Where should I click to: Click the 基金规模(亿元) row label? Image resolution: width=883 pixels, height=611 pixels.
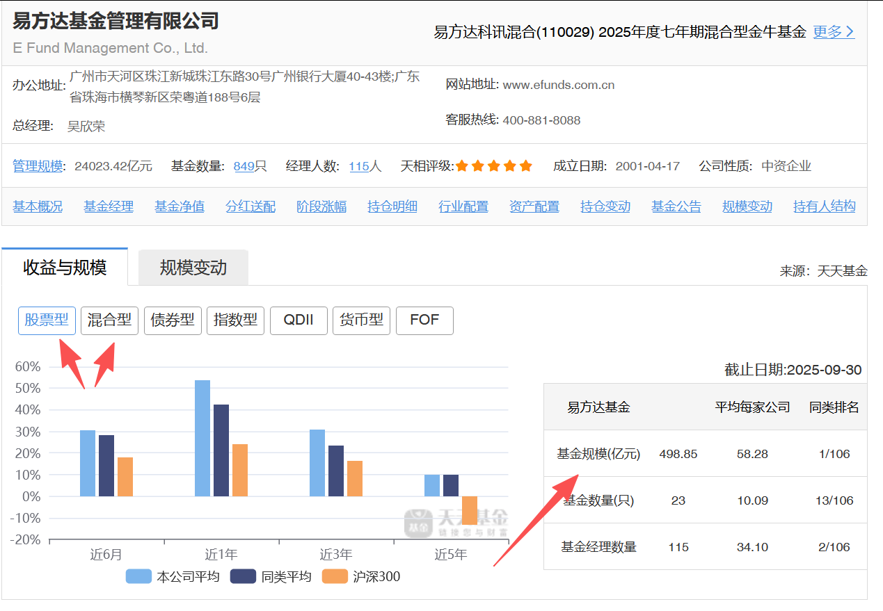click(x=598, y=454)
